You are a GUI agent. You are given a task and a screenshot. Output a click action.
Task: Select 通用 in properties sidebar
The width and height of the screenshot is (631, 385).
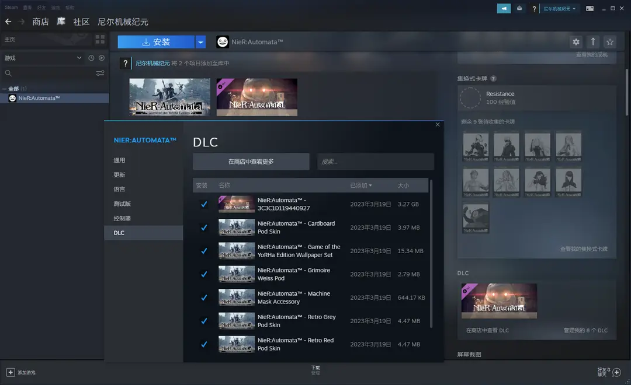pyautogui.click(x=144, y=160)
